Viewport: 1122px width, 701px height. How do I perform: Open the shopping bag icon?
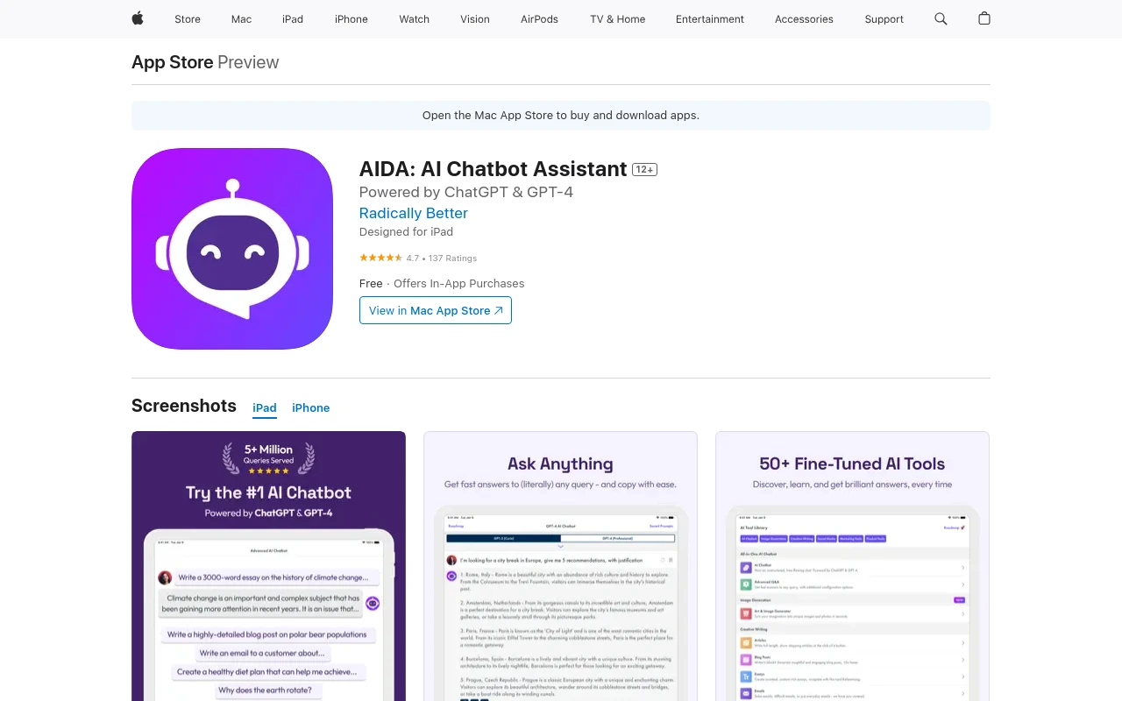[984, 18]
